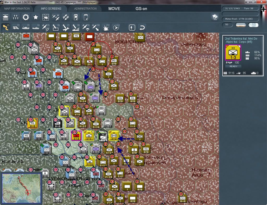
Task: Click the Axis cross faction emblem
Action: [x=263, y=9]
